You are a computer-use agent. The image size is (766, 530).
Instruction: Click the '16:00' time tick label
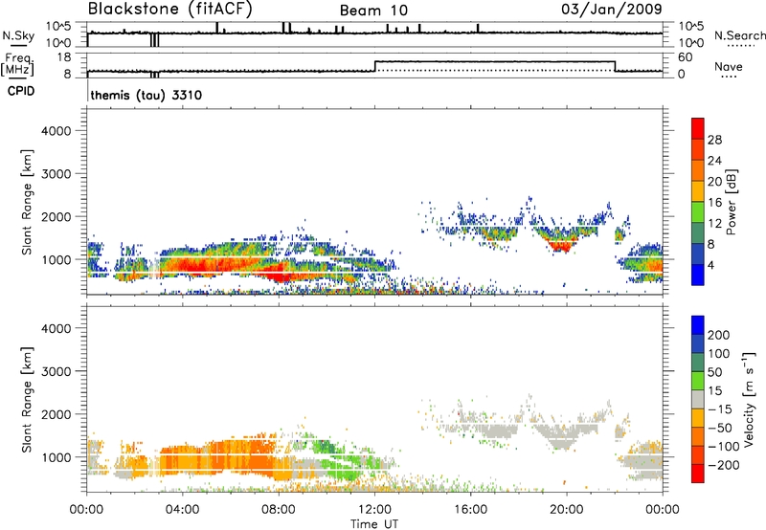click(x=470, y=510)
